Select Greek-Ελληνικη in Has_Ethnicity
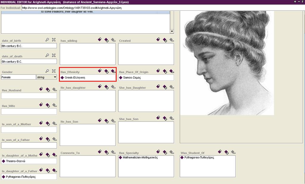 click(75, 78)
